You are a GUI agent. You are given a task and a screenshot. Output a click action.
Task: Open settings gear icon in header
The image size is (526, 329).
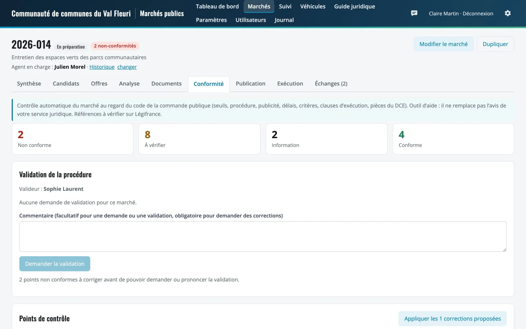(508, 13)
